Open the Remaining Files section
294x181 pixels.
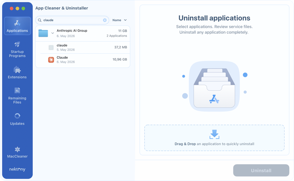[x=17, y=96]
